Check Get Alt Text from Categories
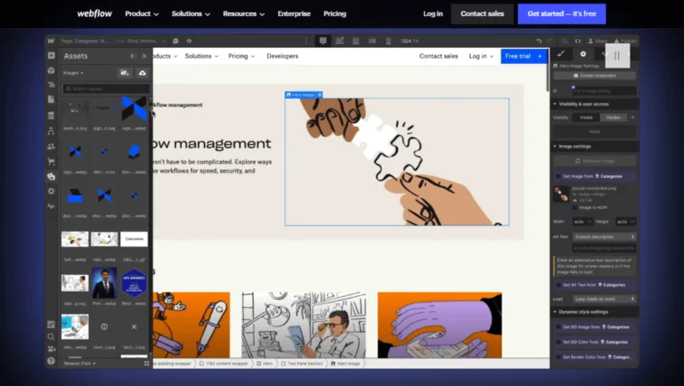Screen dimensions: 684x386 point(558,285)
